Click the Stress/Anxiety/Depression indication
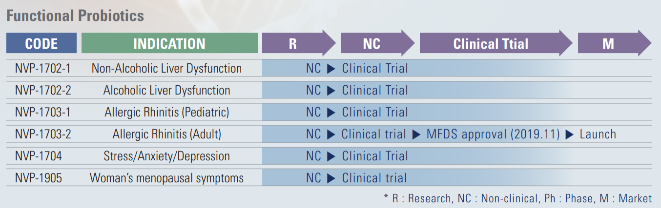The width and height of the screenshot is (661, 208). (166, 156)
